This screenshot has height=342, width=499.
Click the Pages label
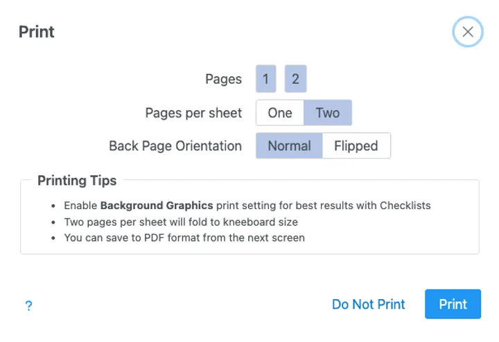pyautogui.click(x=223, y=79)
